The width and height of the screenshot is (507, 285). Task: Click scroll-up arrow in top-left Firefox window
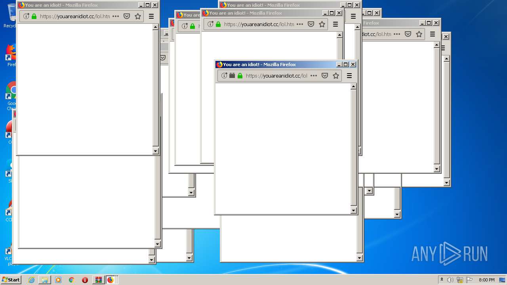point(156,27)
